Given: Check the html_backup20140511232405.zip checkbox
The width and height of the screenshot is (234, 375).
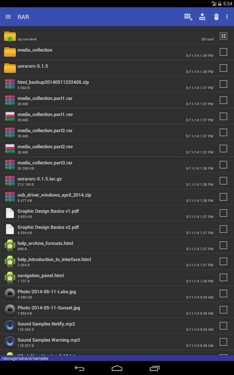Looking at the screenshot, I should 223,84.
